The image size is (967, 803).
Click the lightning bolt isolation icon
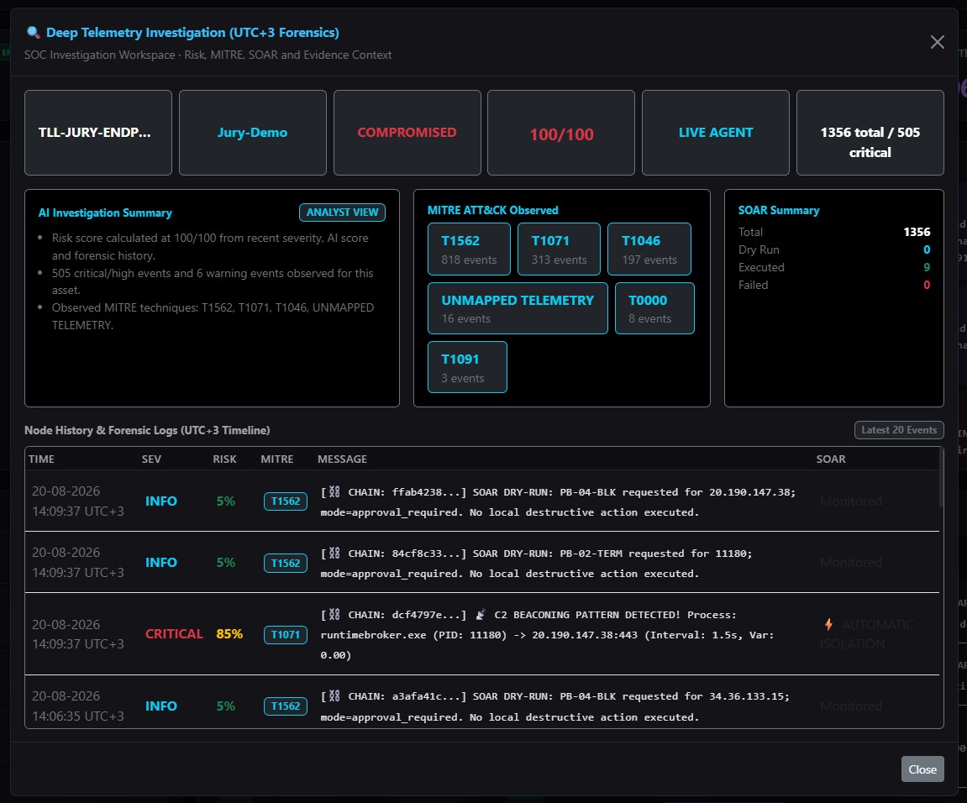pos(829,624)
